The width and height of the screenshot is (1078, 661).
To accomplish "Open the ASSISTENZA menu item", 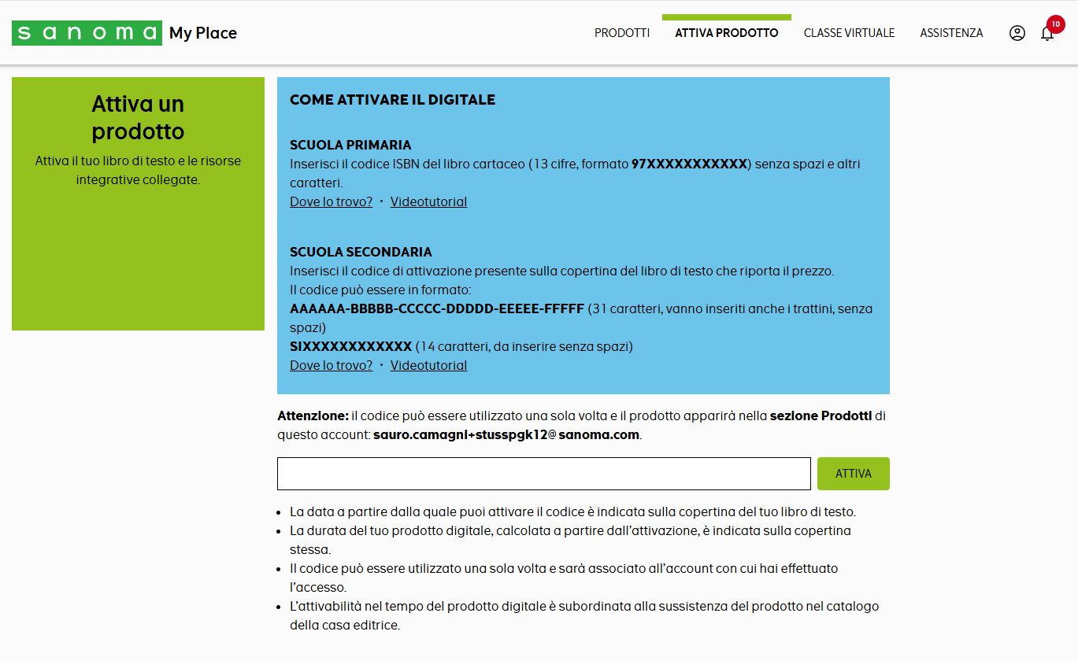I will 951,33.
